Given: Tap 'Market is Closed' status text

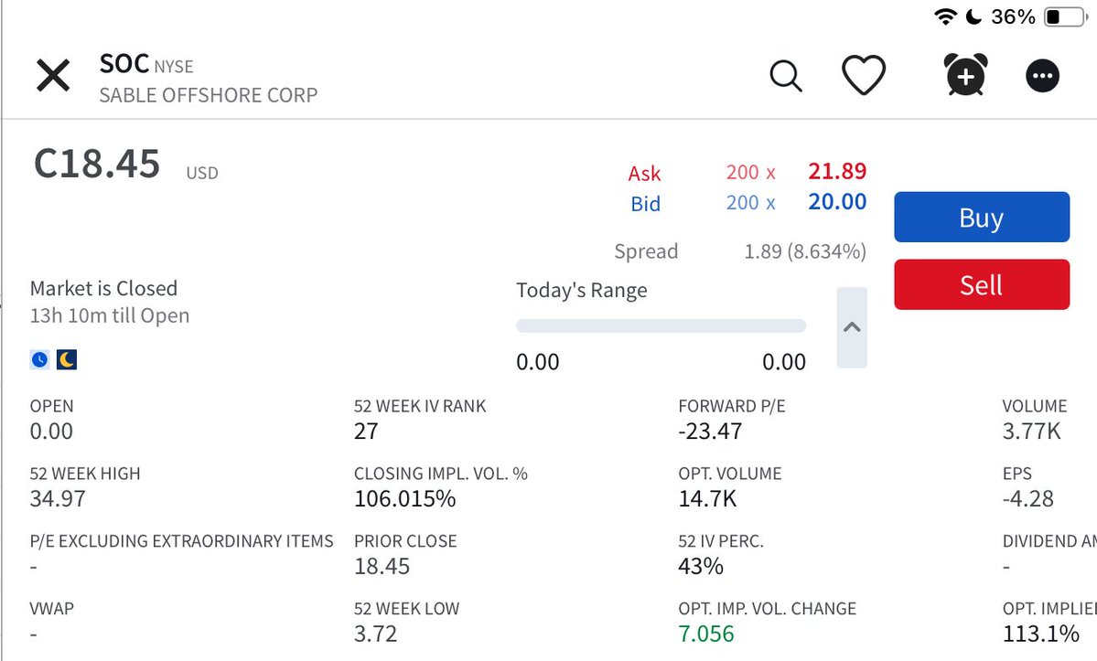Looking at the screenshot, I should [x=103, y=288].
